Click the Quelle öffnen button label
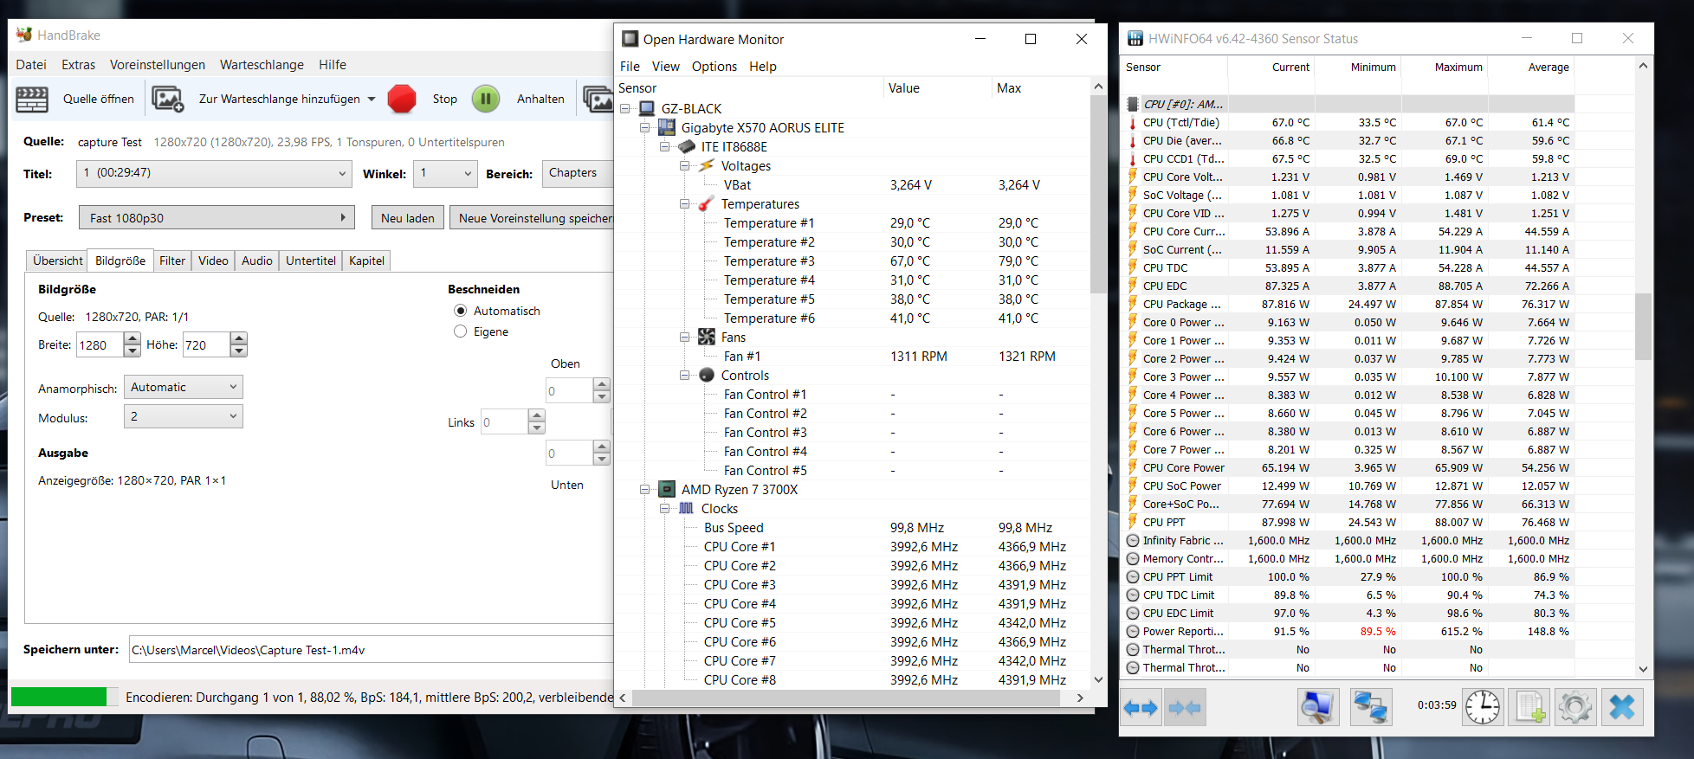 click(99, 99)
